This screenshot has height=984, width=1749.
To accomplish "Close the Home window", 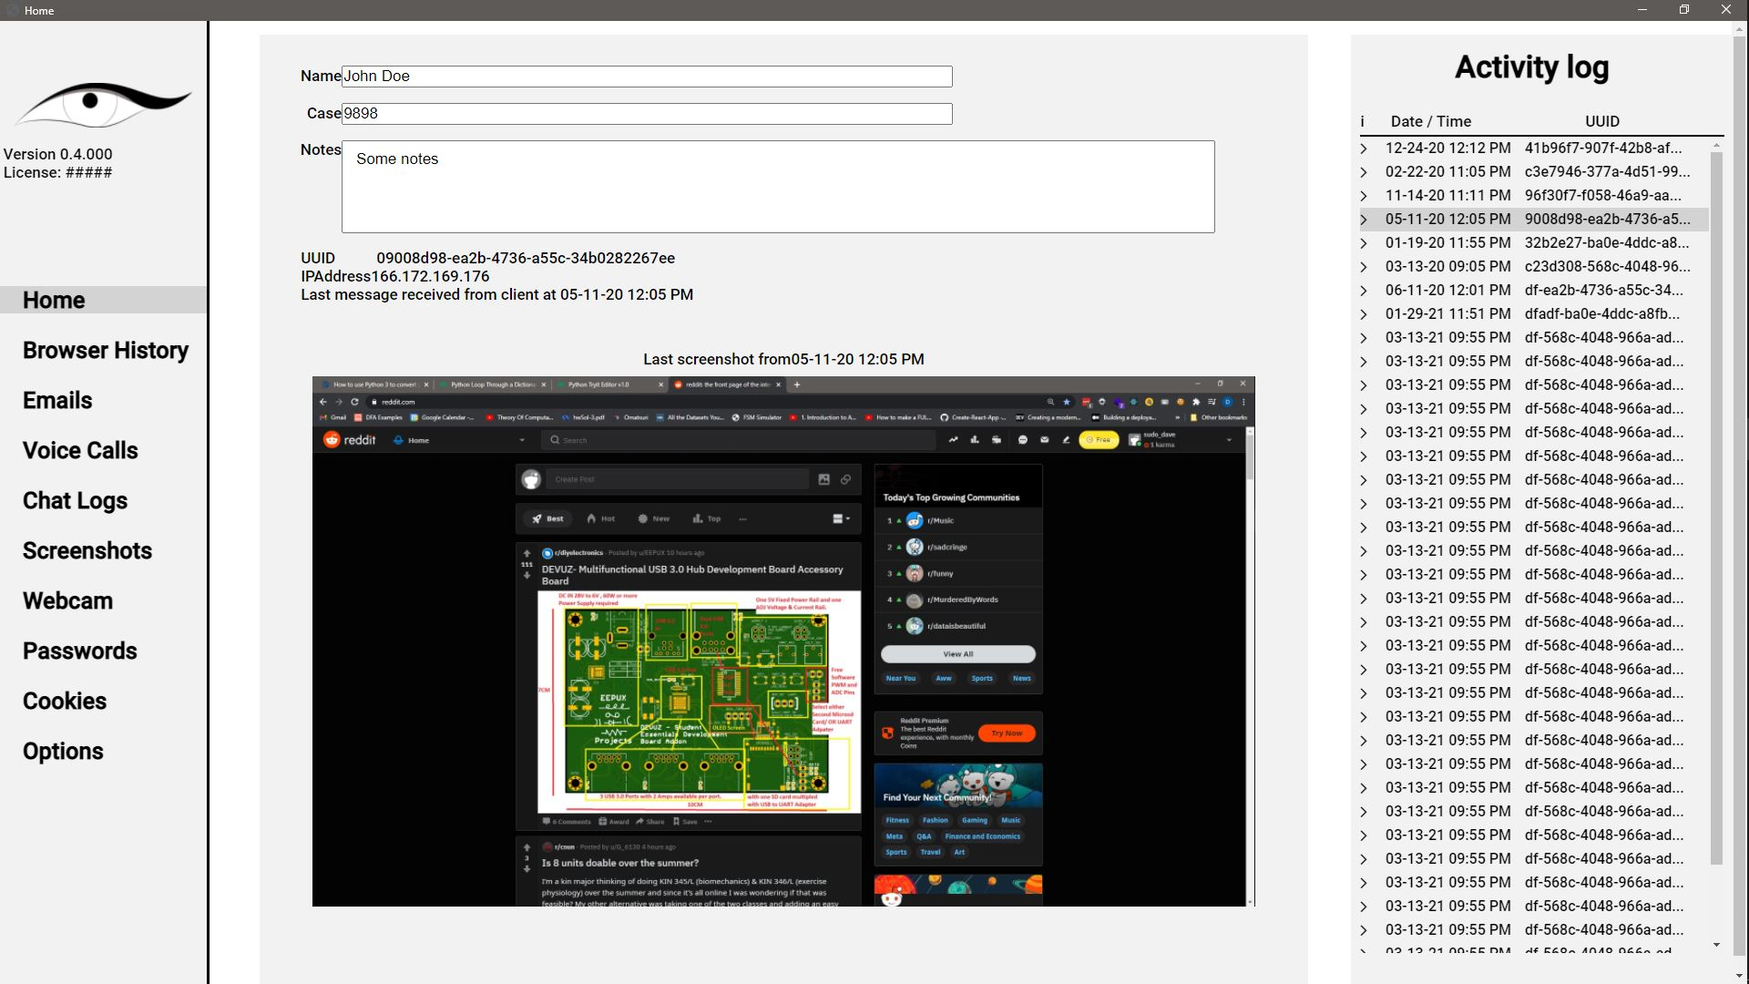I will pyautogui.click(x=1726, y=10).
